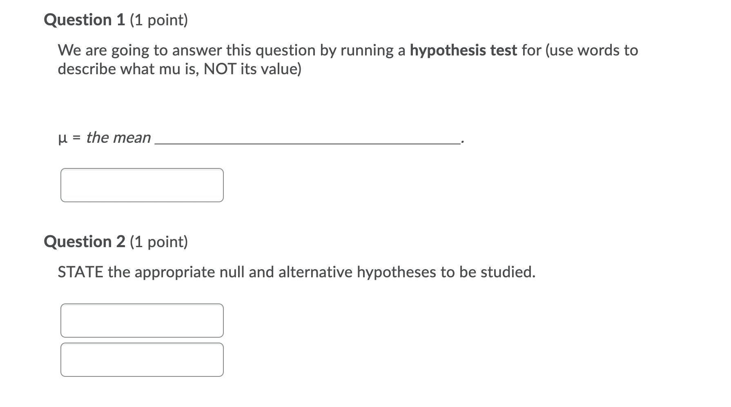Place cursor in the bottom empty response field
This screenshot has height=407, width=731.
click(x=142, y=359)
